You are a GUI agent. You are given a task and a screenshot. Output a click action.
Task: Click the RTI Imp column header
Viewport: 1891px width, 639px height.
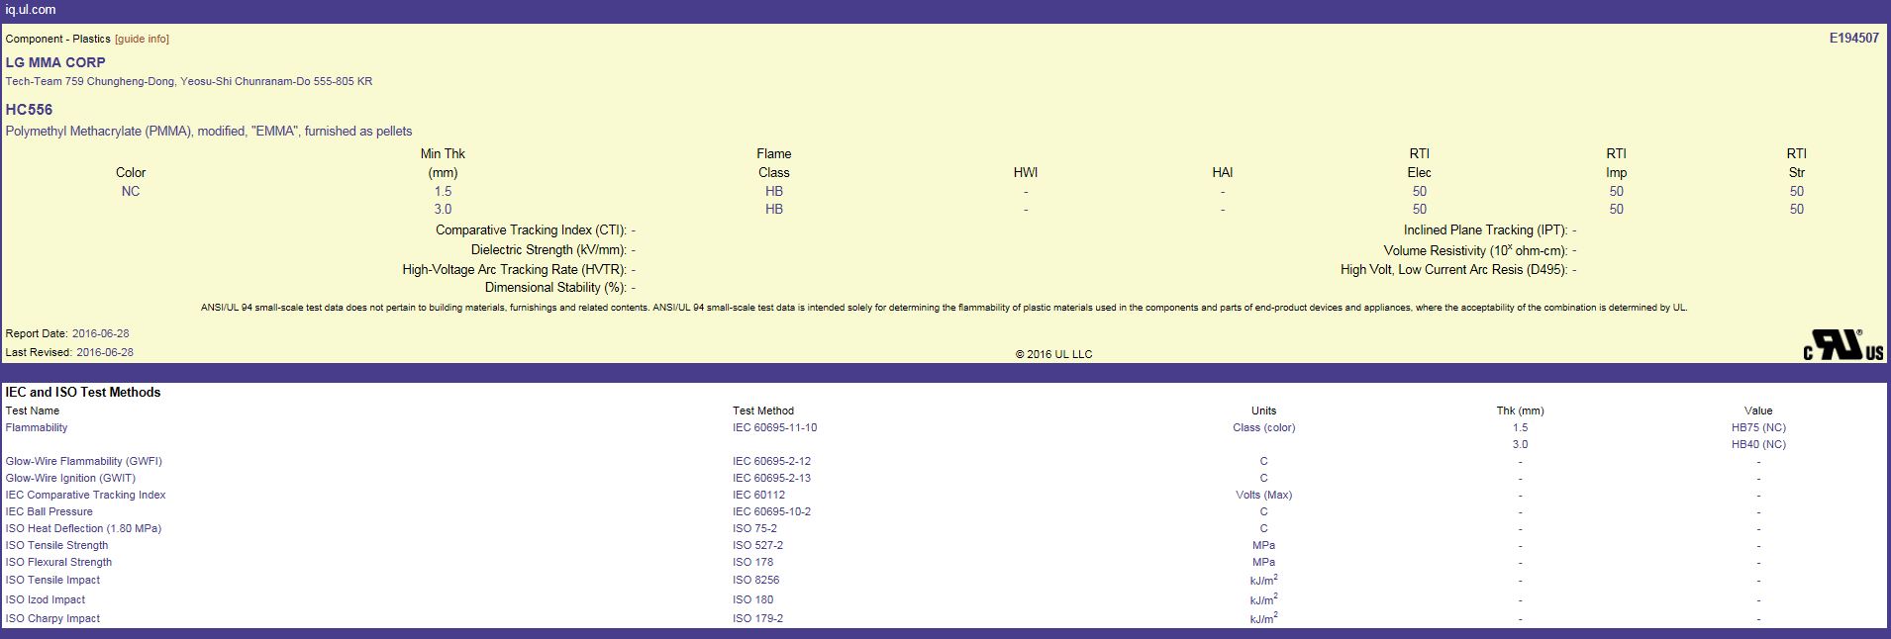point(1617,163)
